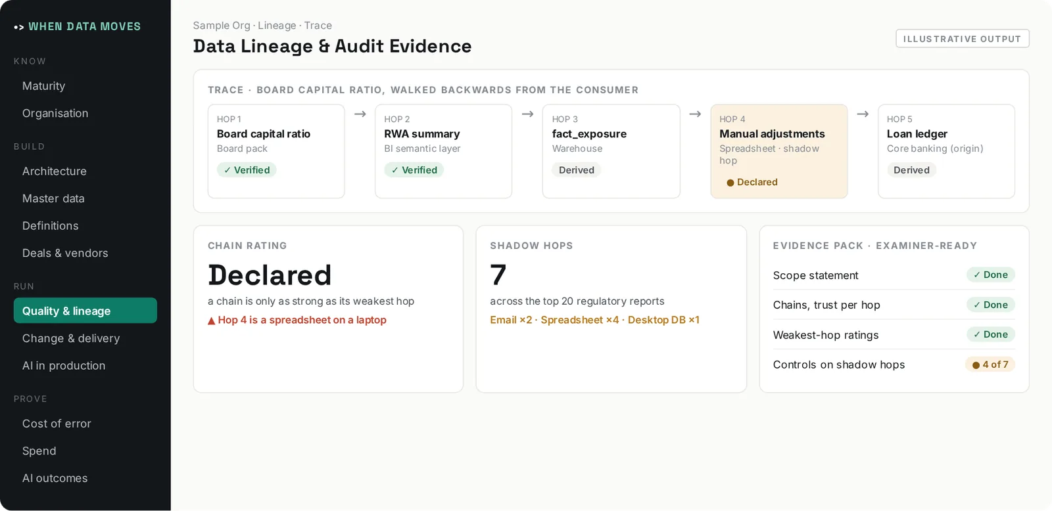Select the Hop 2 RWA summary card
The image size is (1052, 511).
coord(444,151)
